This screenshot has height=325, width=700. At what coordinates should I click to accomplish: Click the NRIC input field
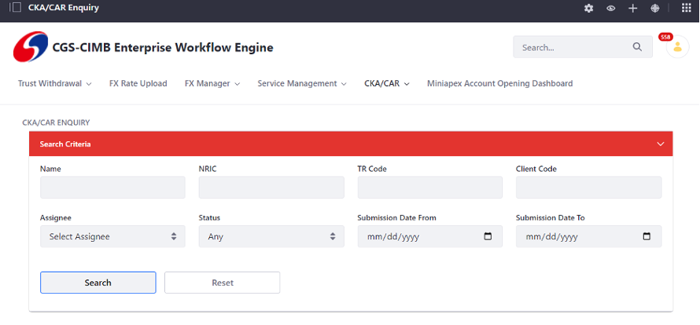tap(271, 188)
